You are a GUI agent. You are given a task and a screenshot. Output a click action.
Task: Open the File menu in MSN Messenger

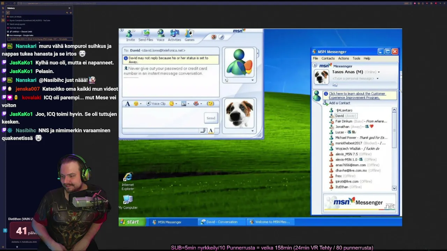tap(315, 58)
